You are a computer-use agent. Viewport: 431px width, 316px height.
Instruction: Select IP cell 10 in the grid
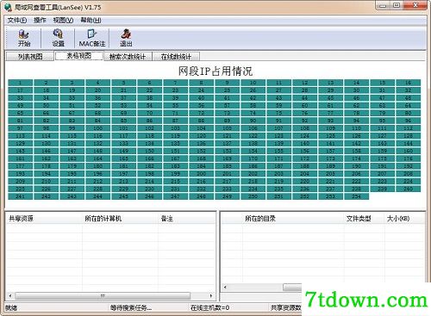(253, 83)
